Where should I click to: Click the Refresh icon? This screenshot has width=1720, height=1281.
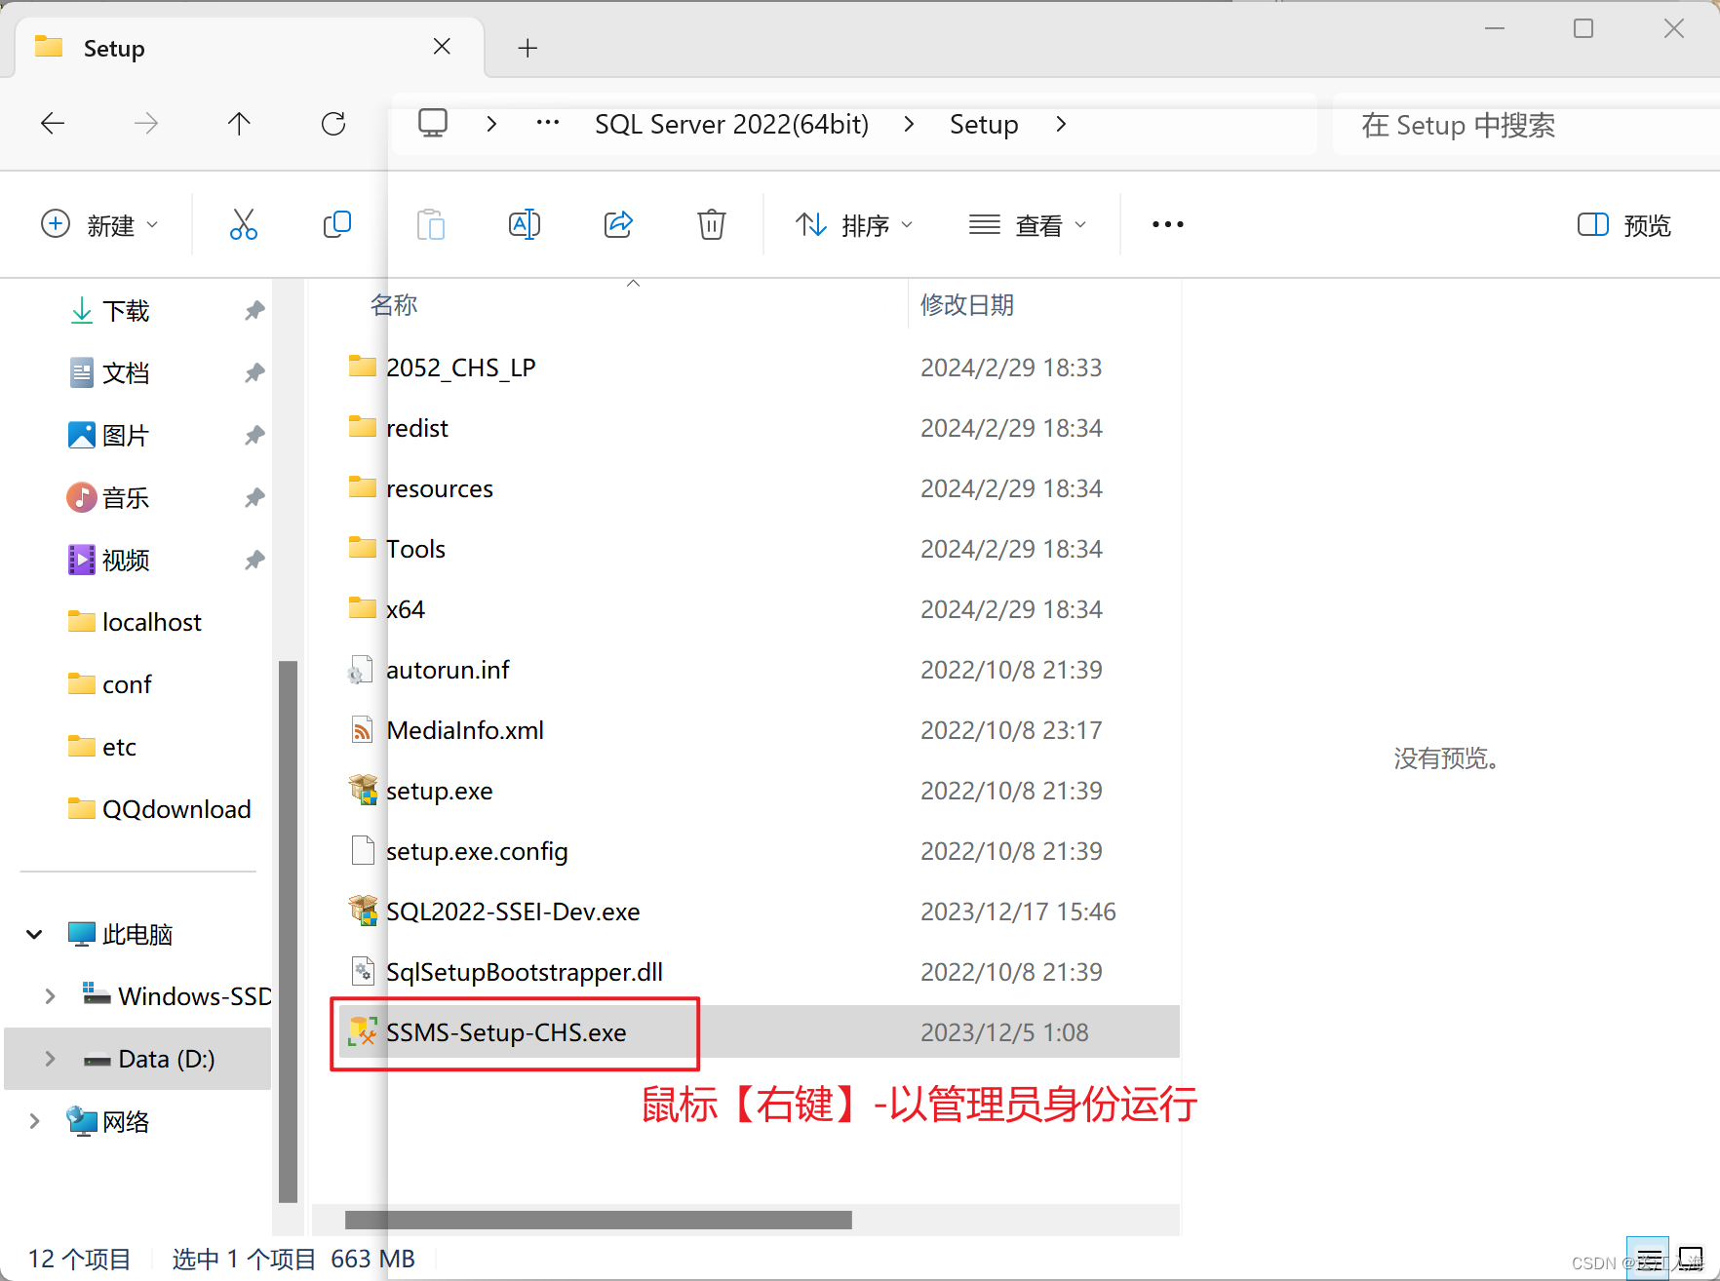(x=332, y=123)
